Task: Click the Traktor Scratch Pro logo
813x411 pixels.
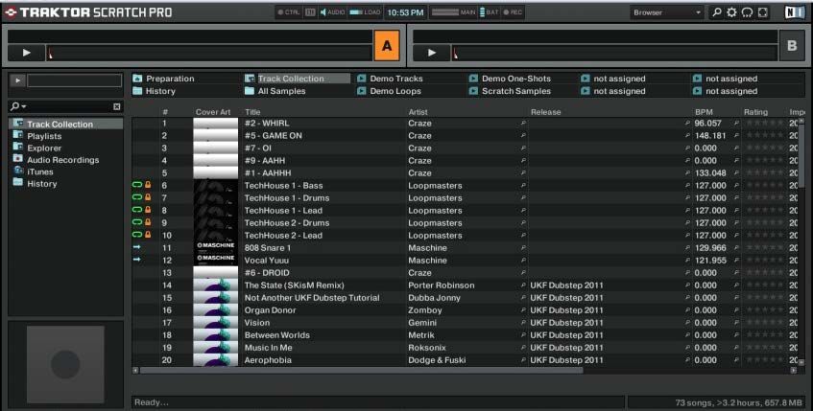Action: point(87,11)
